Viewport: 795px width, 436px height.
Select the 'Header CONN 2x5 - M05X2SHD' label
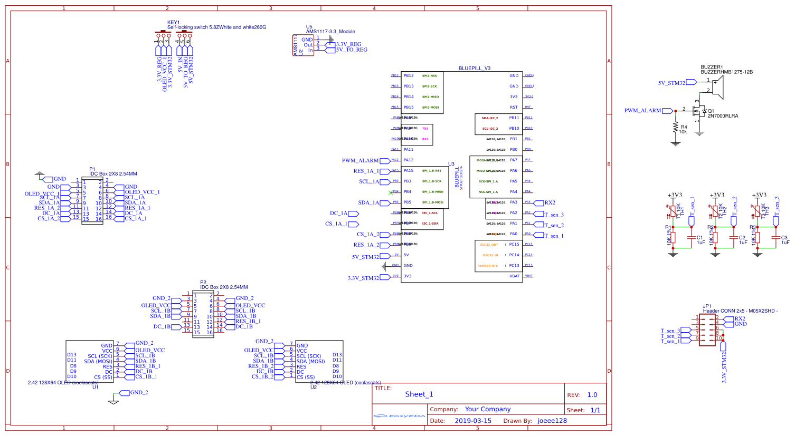(x=740, y=311)
